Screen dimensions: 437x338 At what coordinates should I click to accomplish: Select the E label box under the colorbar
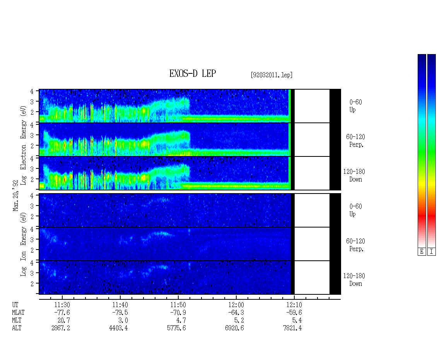coord(422,251)
